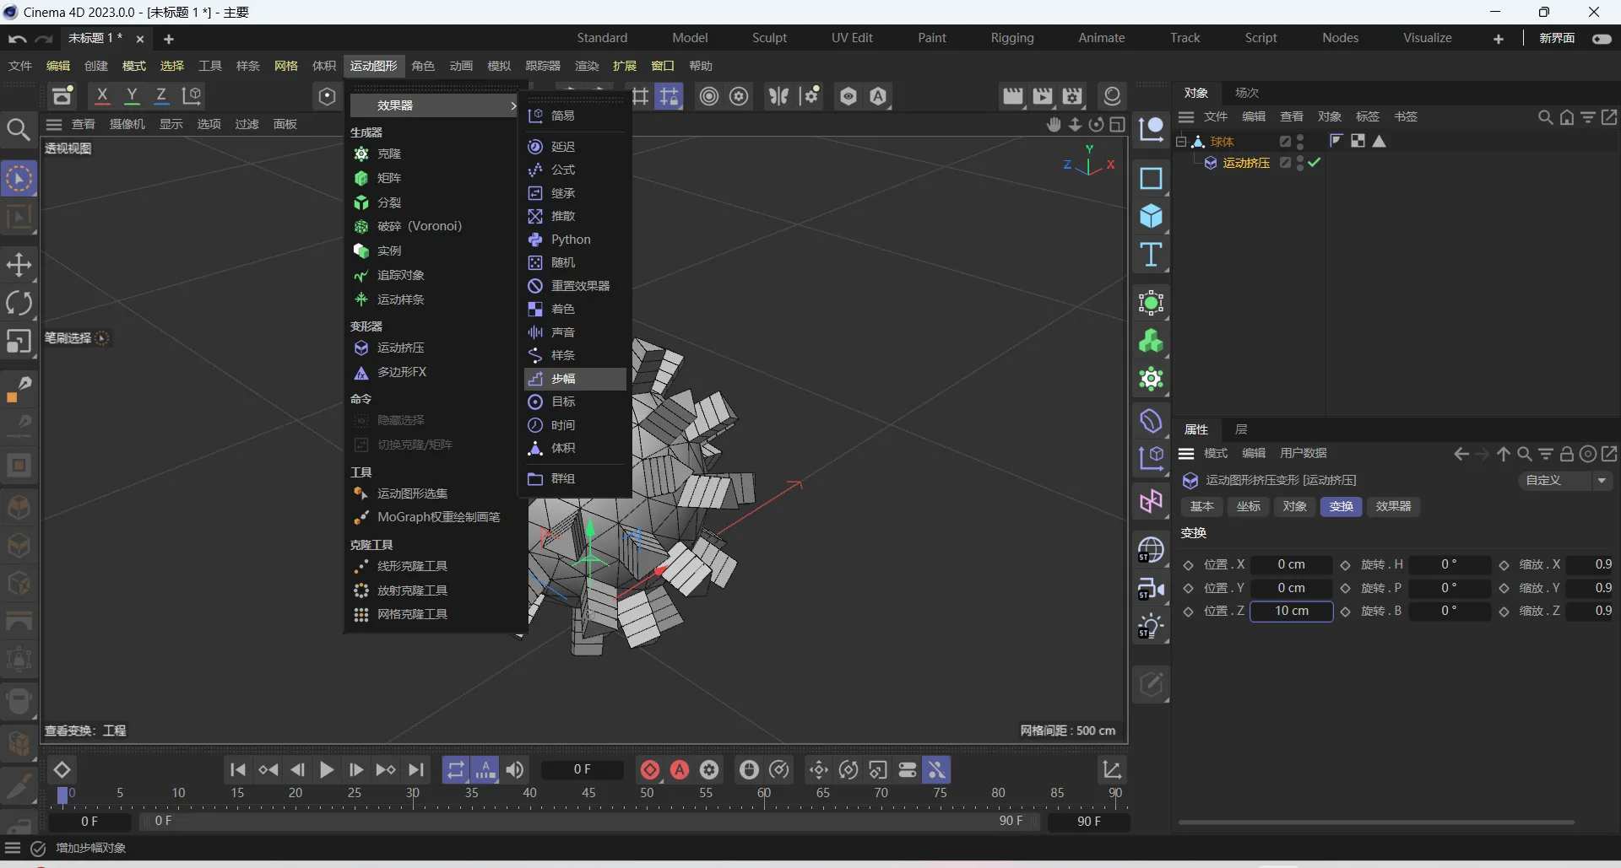Toggle timeline loop playback button

pyautogui.click(x=455, y=770)
